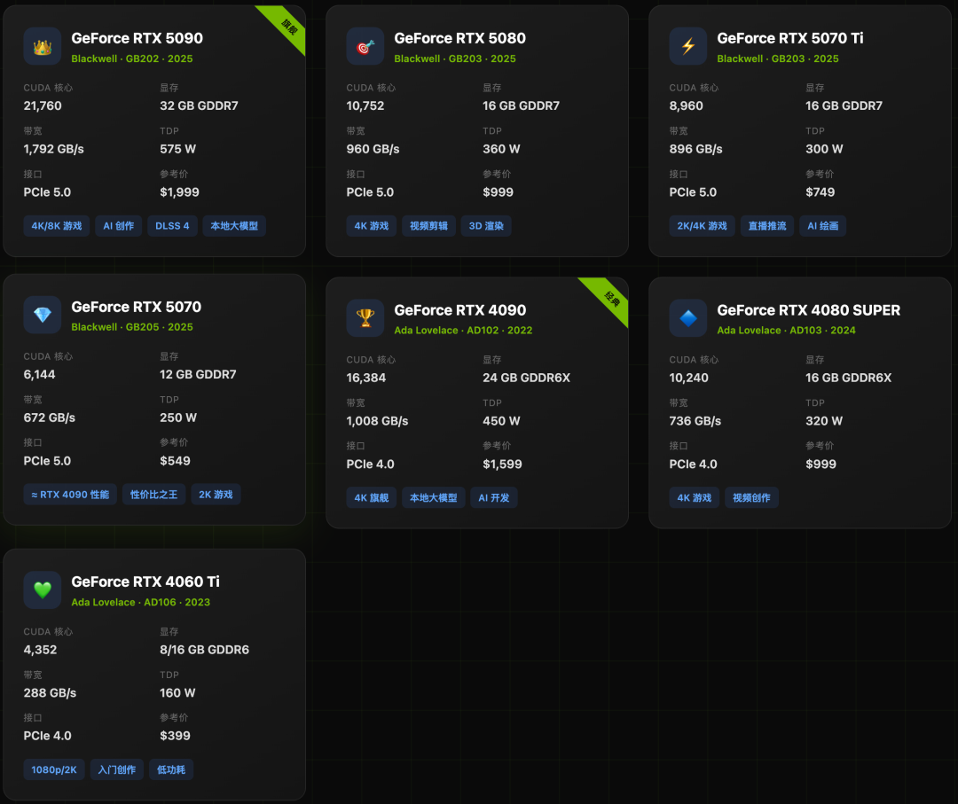Click the gem icon on RTX 5070 card

pos(41,315)
